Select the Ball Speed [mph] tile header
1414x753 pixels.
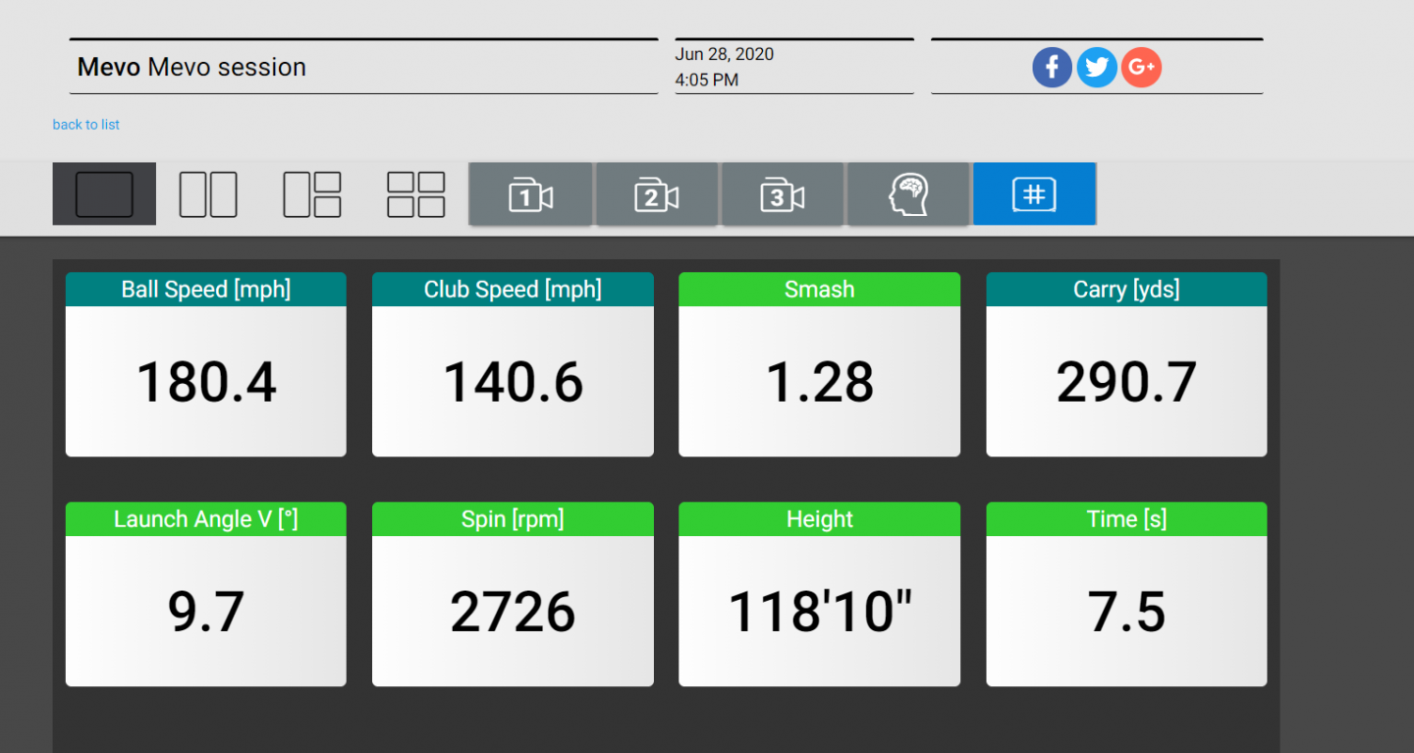click(x=206, y=290)
